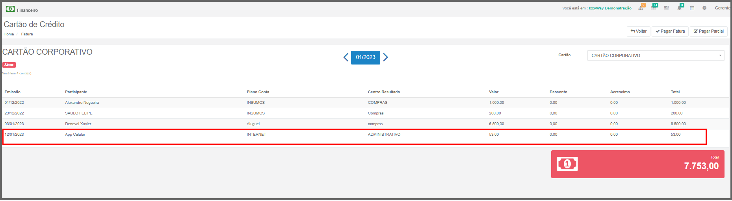Screen dimensions: 732x201
Task: Click the Plano Conta column header
Action: pos(258,92)
